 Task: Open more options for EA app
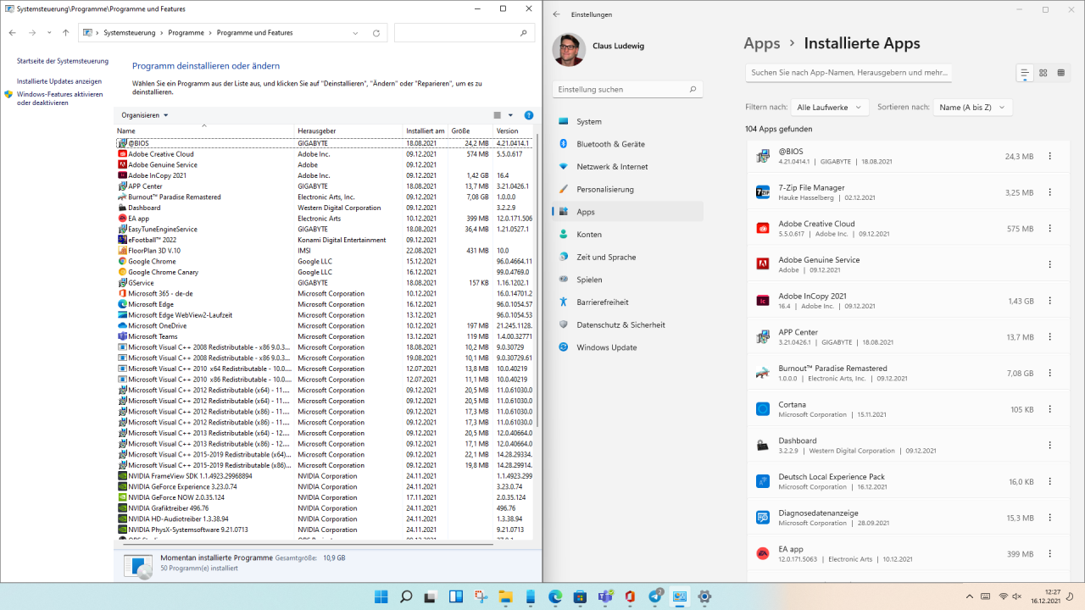coord(1050,554)
